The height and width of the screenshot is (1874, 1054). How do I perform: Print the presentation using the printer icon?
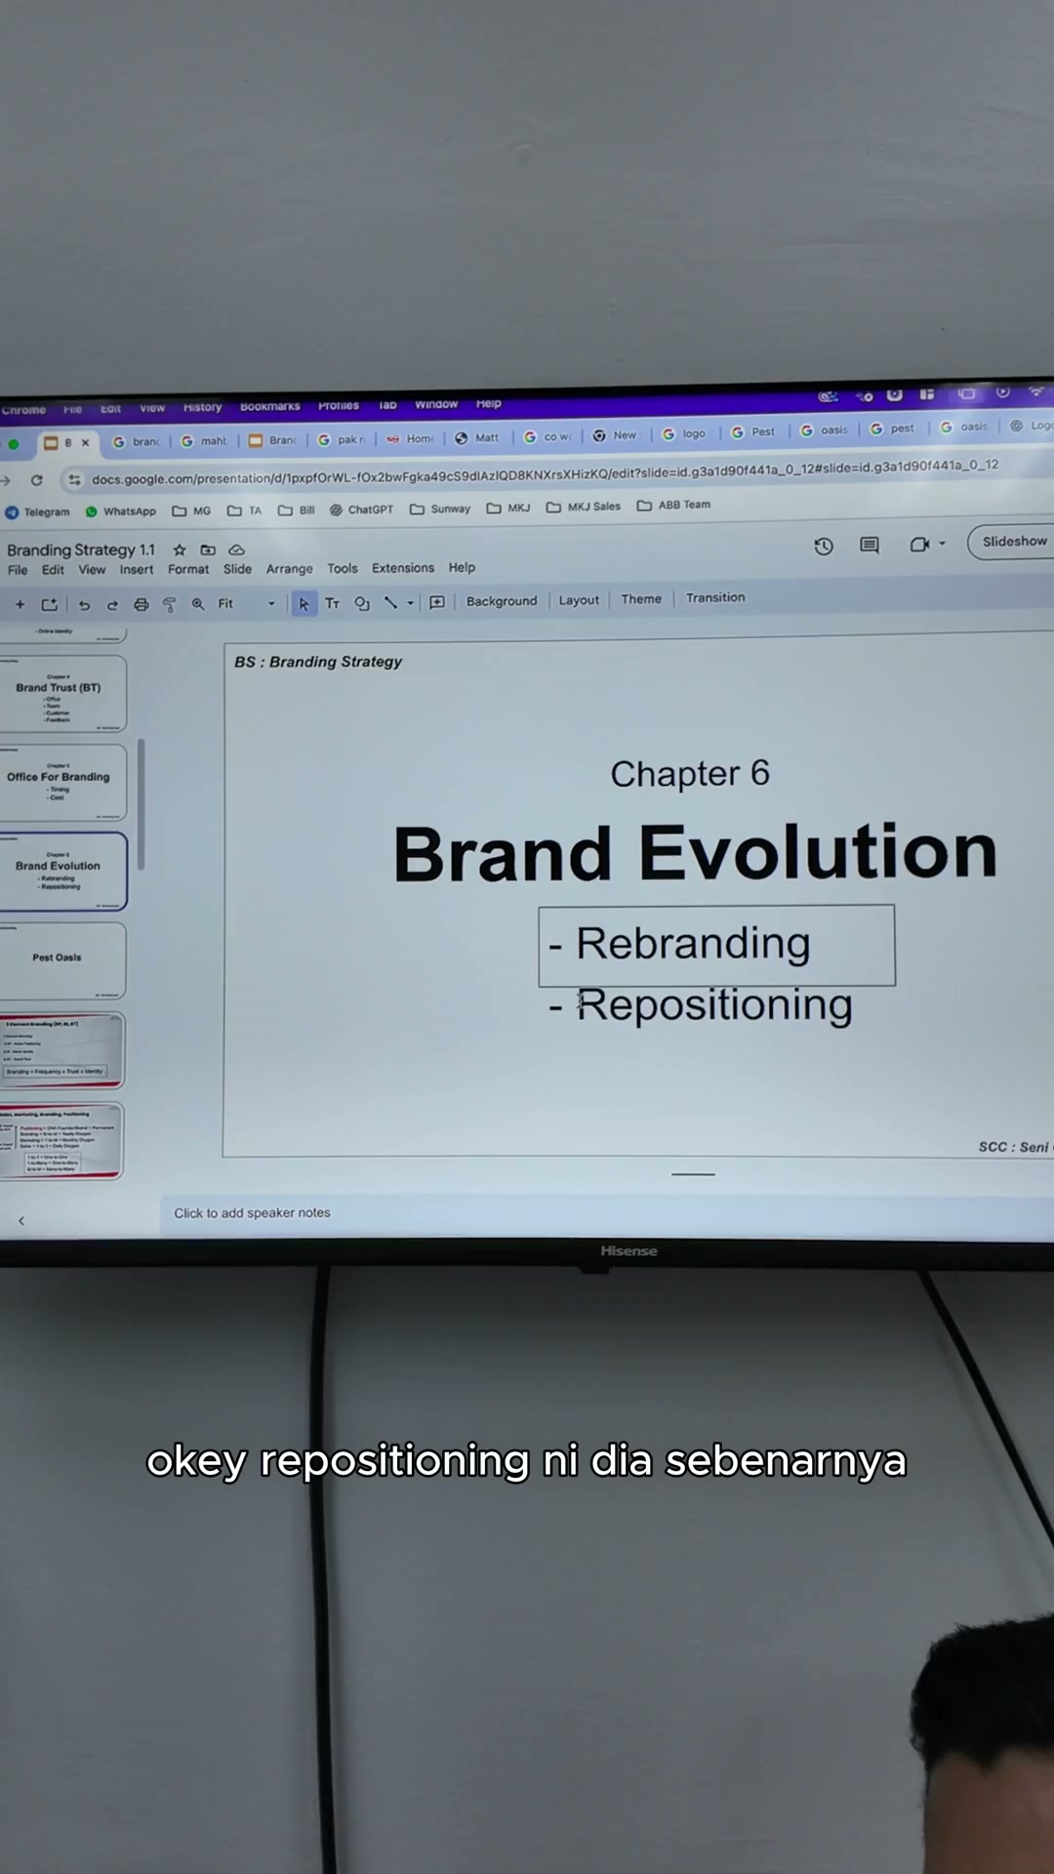click(141, 605)
